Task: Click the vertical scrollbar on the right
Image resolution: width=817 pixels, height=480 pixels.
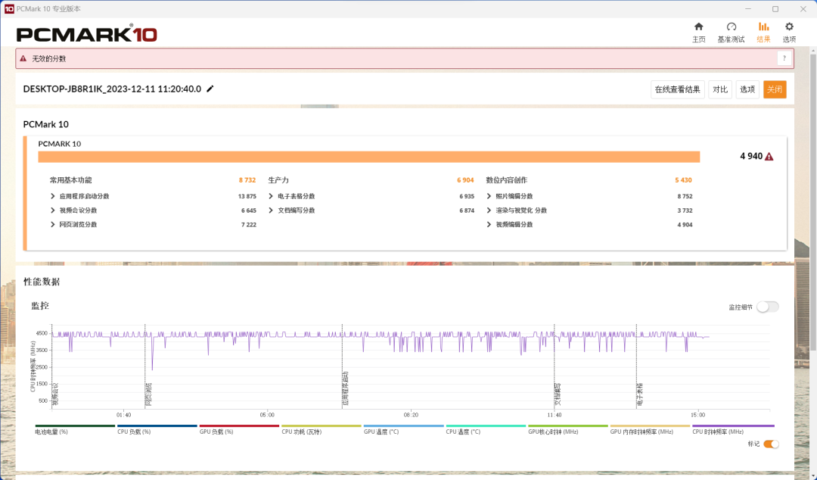Action: click(812, 201)
